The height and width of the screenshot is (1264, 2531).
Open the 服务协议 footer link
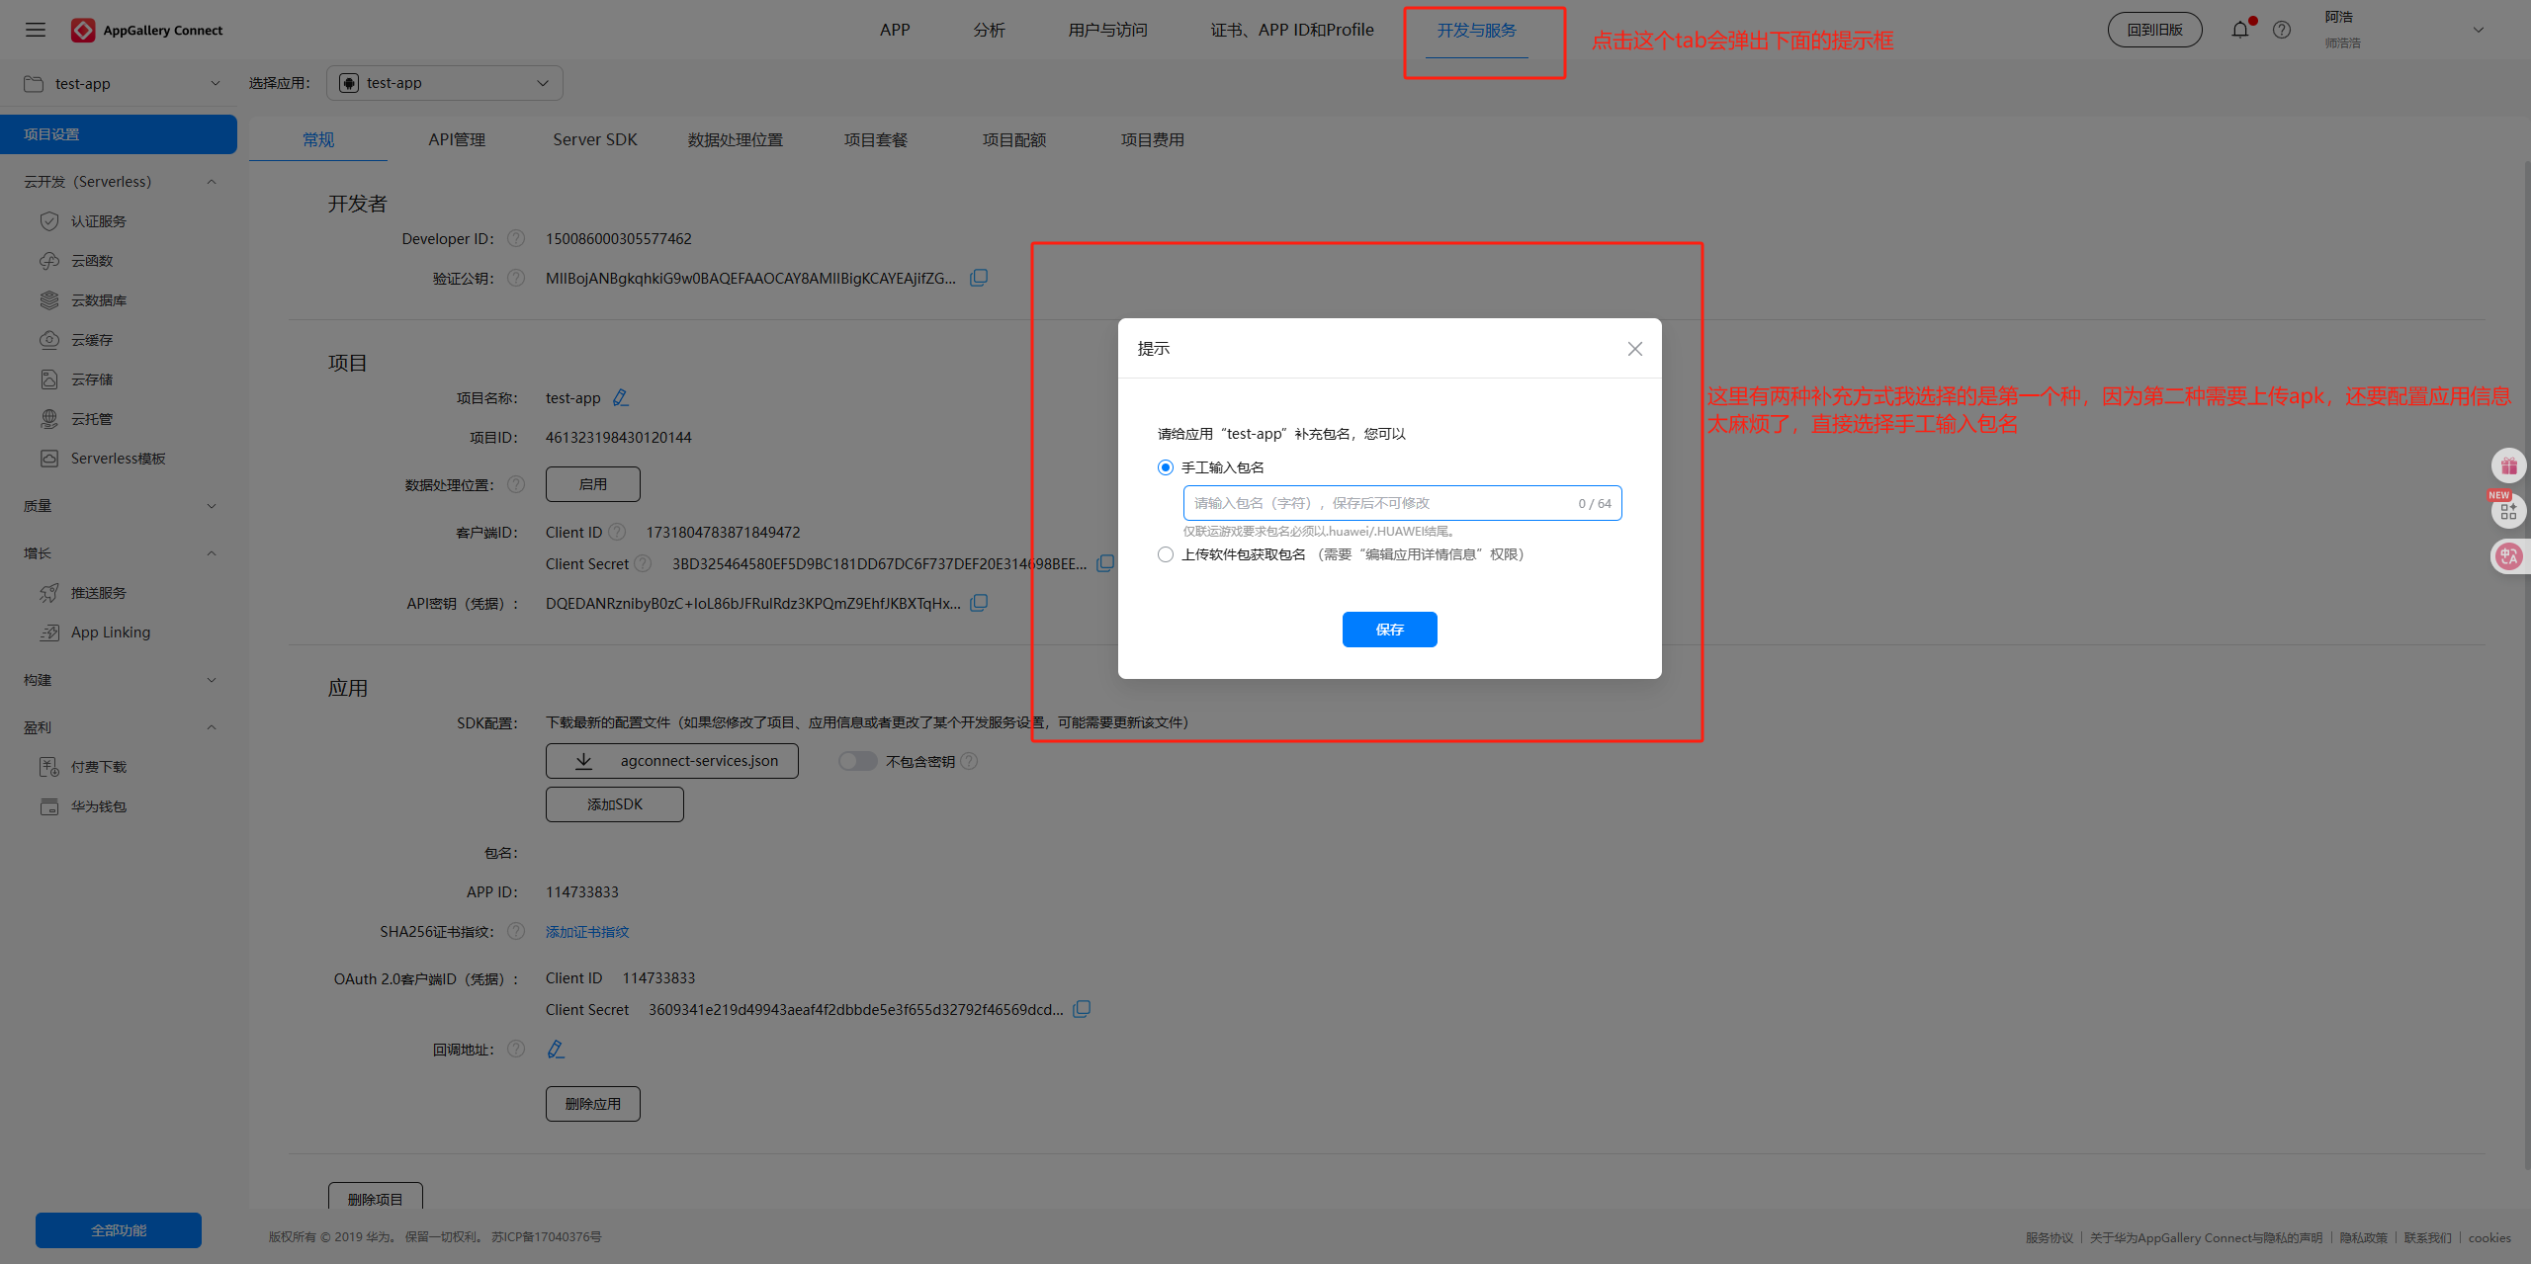coord(2050,1237)
